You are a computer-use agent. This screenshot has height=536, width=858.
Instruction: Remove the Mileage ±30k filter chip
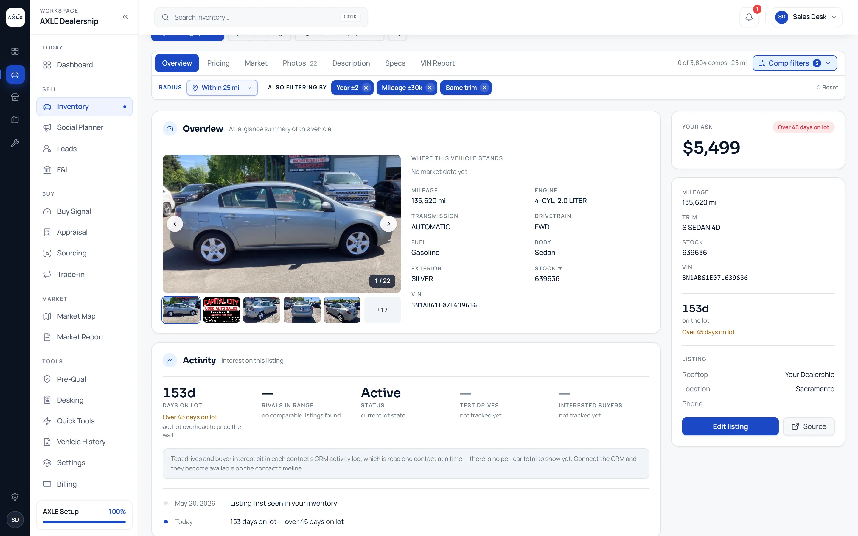[x=430, y=88]
